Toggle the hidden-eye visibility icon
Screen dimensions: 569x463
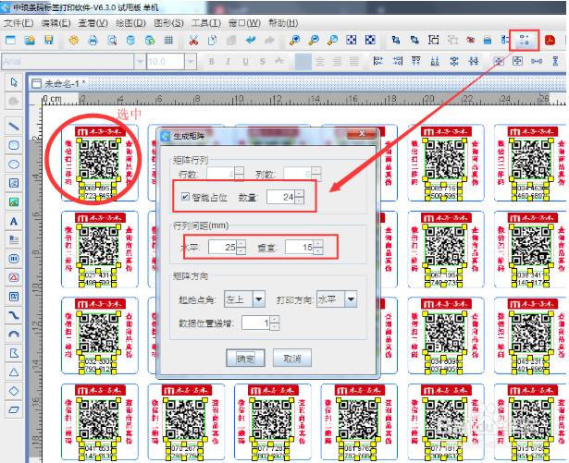coord(471,40)
